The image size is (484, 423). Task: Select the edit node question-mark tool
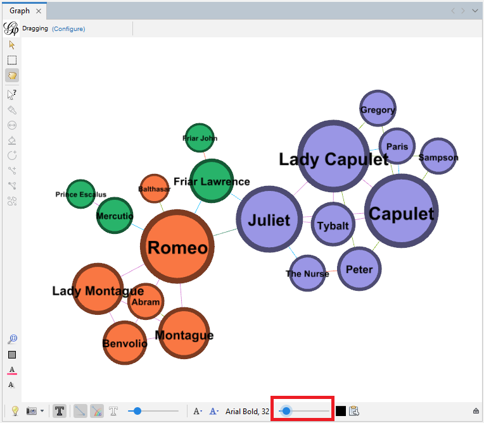pos(12,95)
